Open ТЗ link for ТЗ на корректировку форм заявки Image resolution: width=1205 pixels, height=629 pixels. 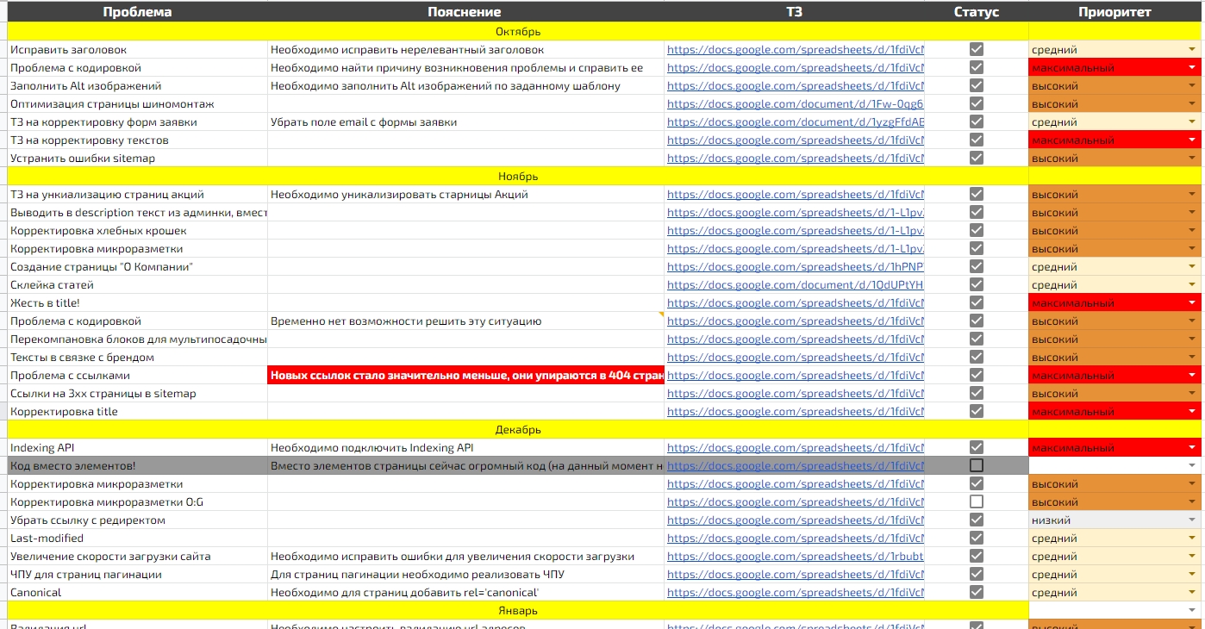tap(795, 122)
